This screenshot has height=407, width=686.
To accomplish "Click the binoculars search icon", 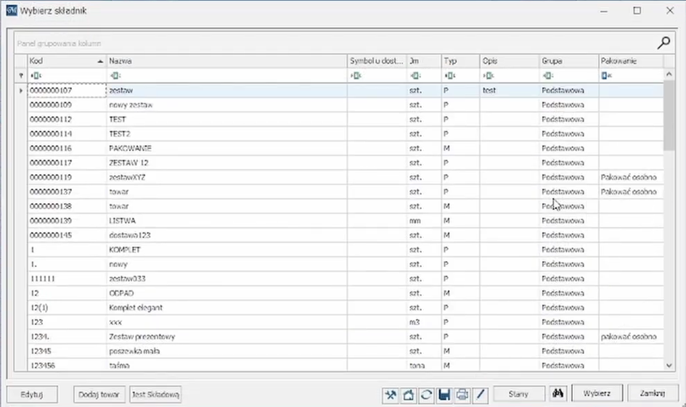I will click(558, 393).
